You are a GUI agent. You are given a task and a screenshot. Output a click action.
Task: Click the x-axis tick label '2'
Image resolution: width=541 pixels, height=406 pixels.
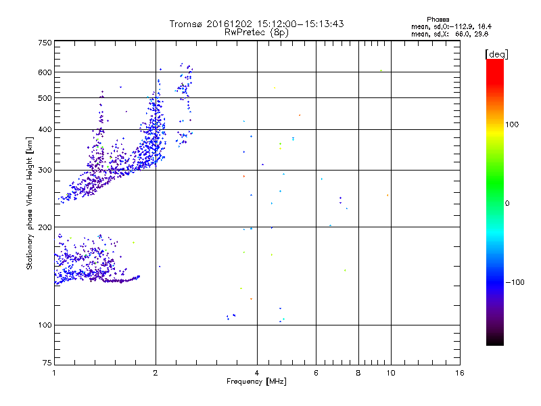[156, 373]
